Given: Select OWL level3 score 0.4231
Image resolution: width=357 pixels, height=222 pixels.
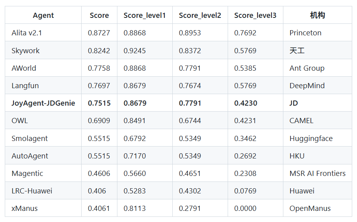Looking at the screenshot, I should [256, 120].
